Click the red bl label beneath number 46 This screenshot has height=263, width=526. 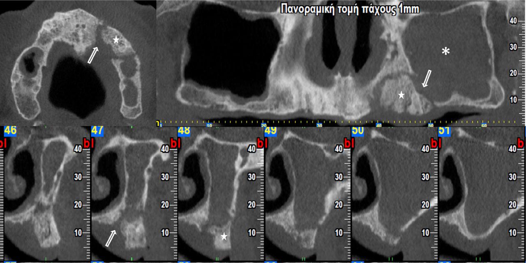pyautogui.click(x=3, y=143)
